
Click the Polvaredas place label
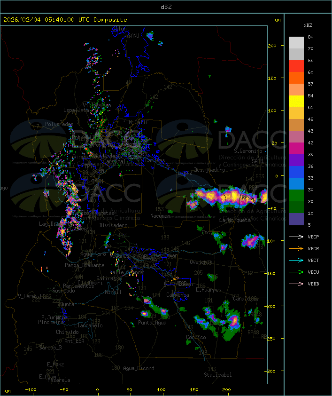(59, 124)
